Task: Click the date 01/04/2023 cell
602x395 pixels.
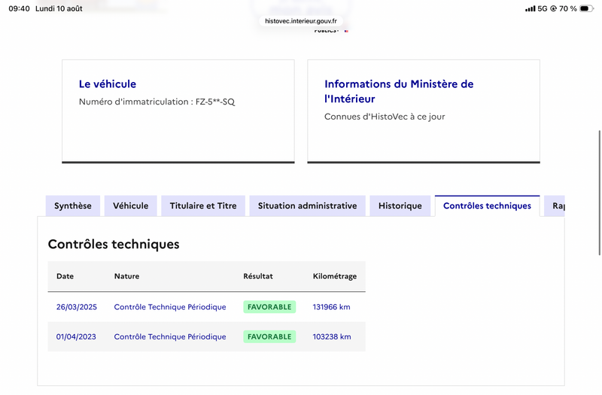Action: [x=76, y=336]
